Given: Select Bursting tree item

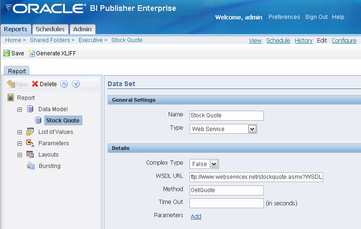Looking at the screenshot, I should (x=50, y=166).
